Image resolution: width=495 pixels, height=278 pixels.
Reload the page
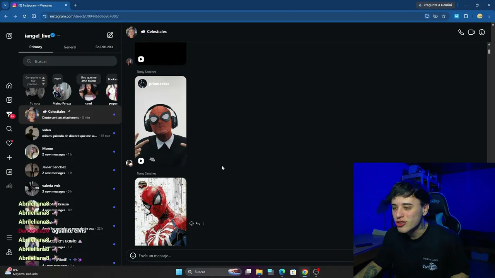[24, 16]
